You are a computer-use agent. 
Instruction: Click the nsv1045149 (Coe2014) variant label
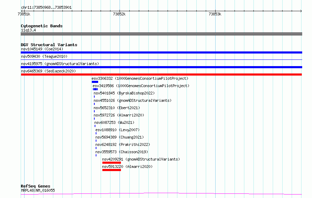point(42,49)
